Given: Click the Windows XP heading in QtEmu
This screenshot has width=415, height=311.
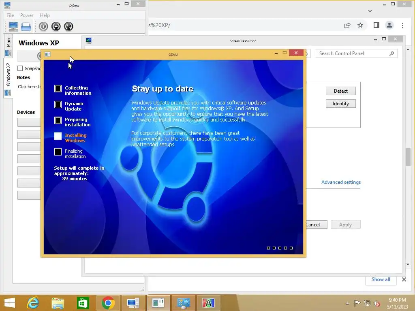Looking at the screenshot, I should (x=39, y=43).
